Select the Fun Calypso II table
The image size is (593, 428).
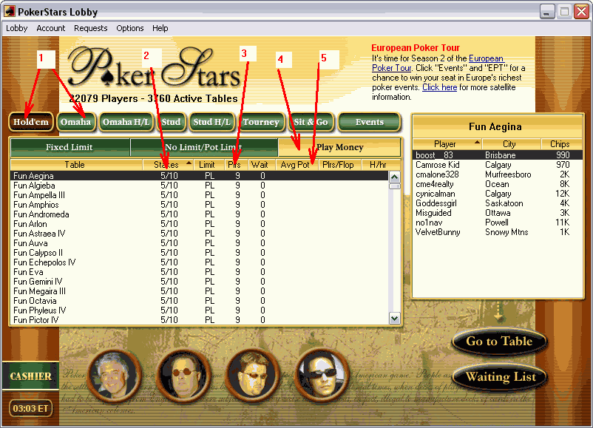point(200,253)
